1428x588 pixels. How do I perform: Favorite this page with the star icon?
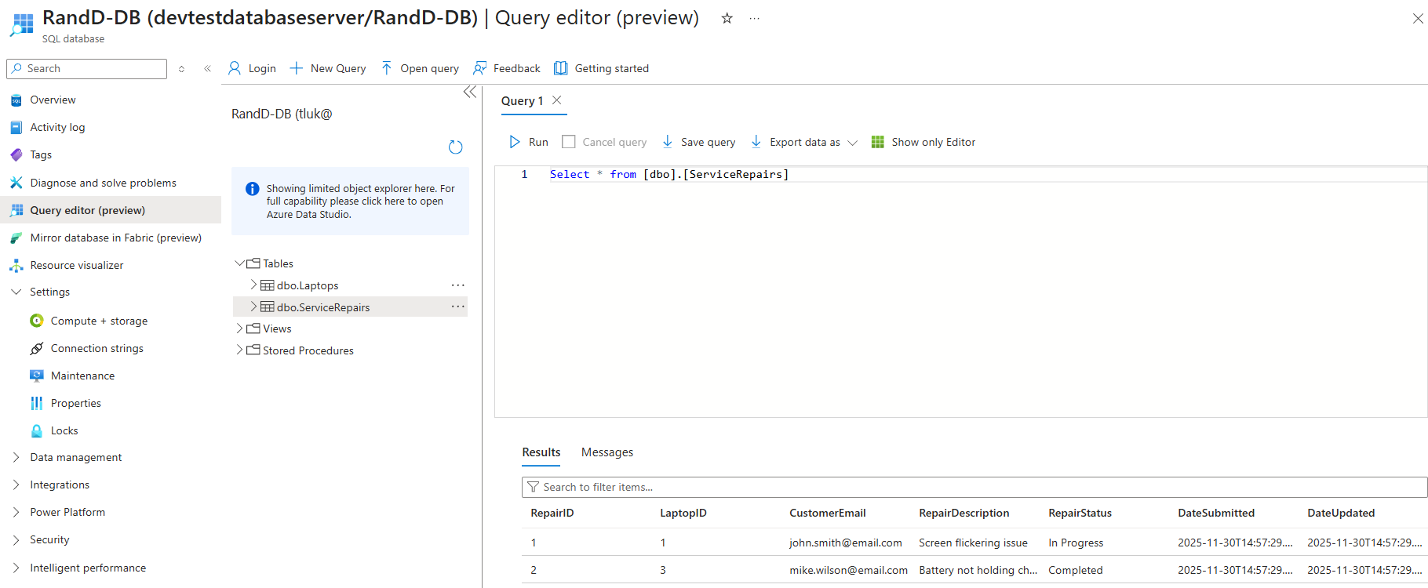point(727,18)
